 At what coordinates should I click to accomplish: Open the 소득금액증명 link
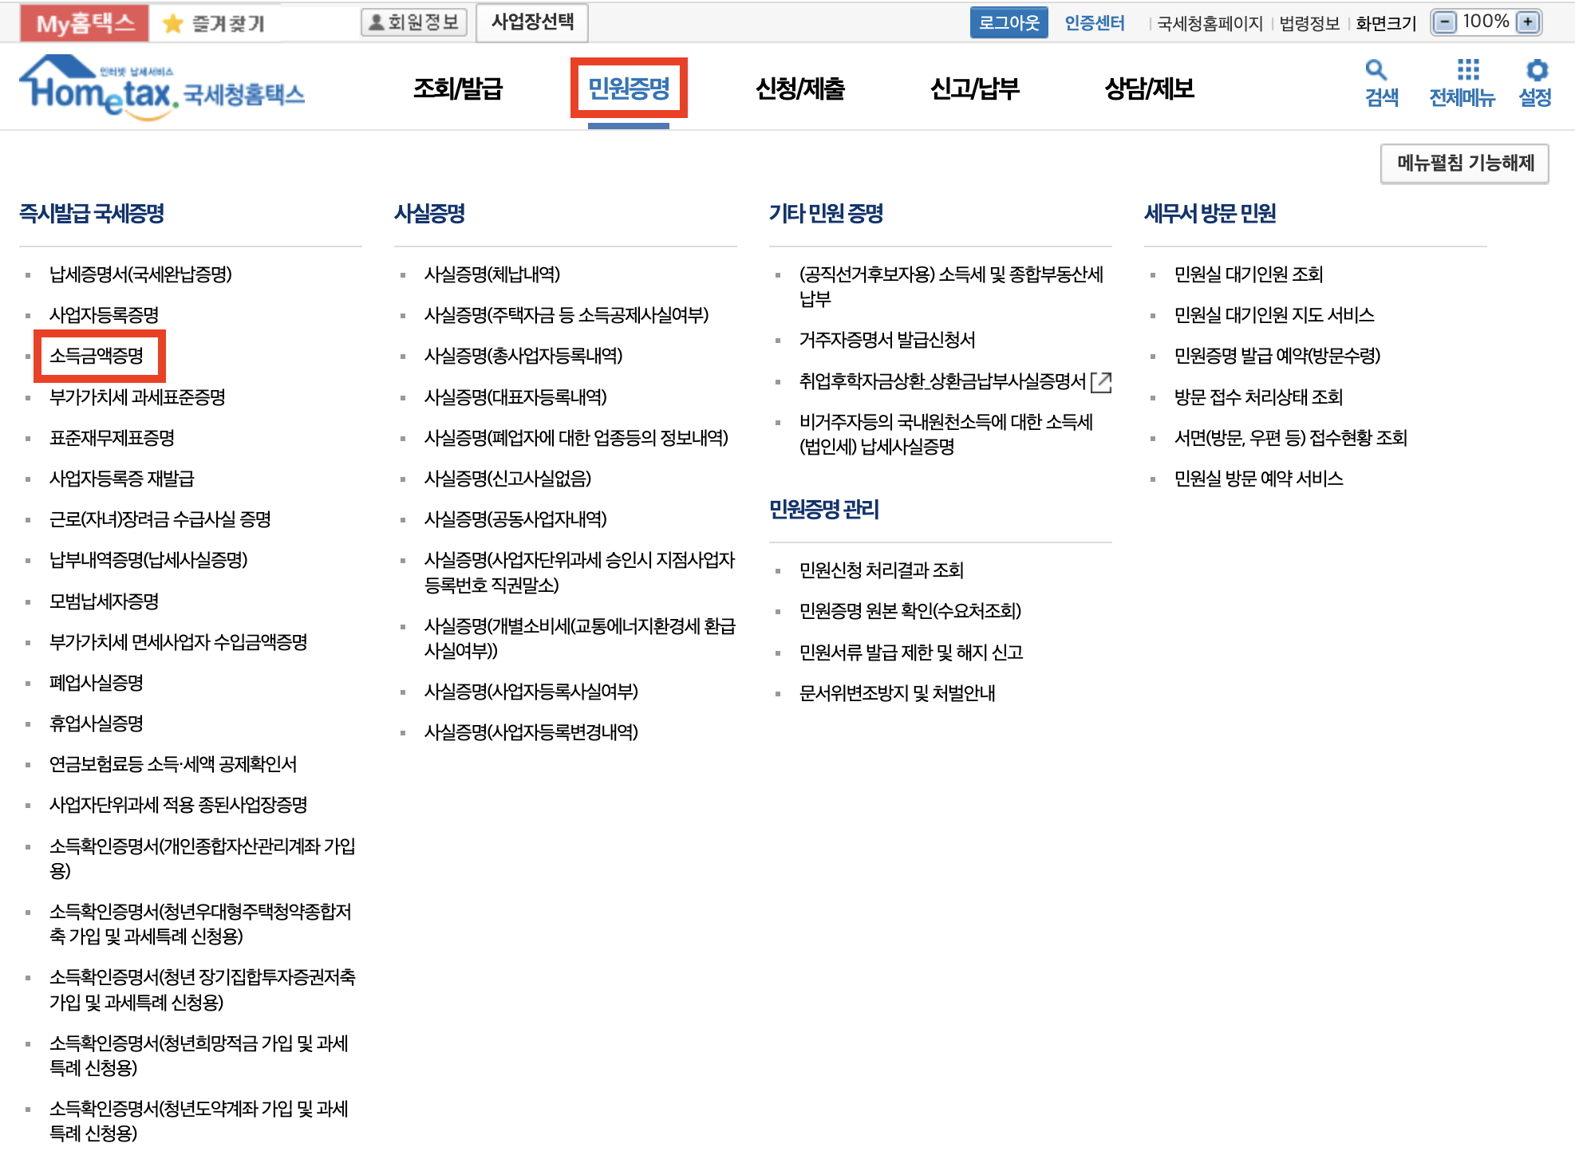(97, 356)
